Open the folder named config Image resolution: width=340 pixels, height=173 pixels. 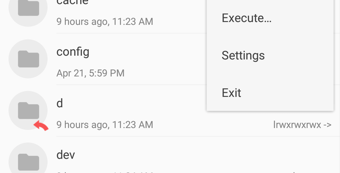[x=73, y=52]
